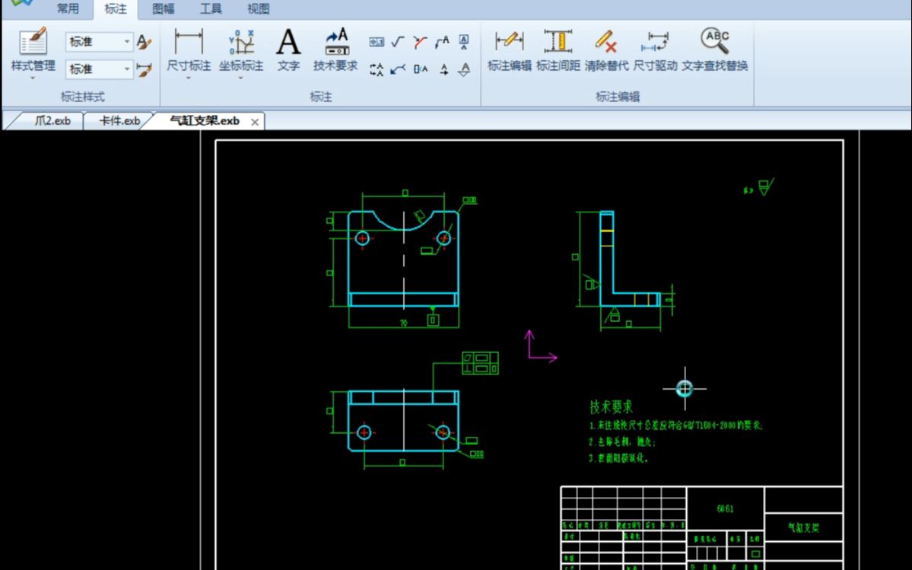
Task: Select the 标注间距 dimension spacing tool
Action: pos(558,50)
